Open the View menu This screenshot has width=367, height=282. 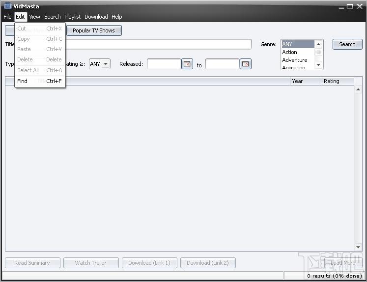click(x=34, y=17)
